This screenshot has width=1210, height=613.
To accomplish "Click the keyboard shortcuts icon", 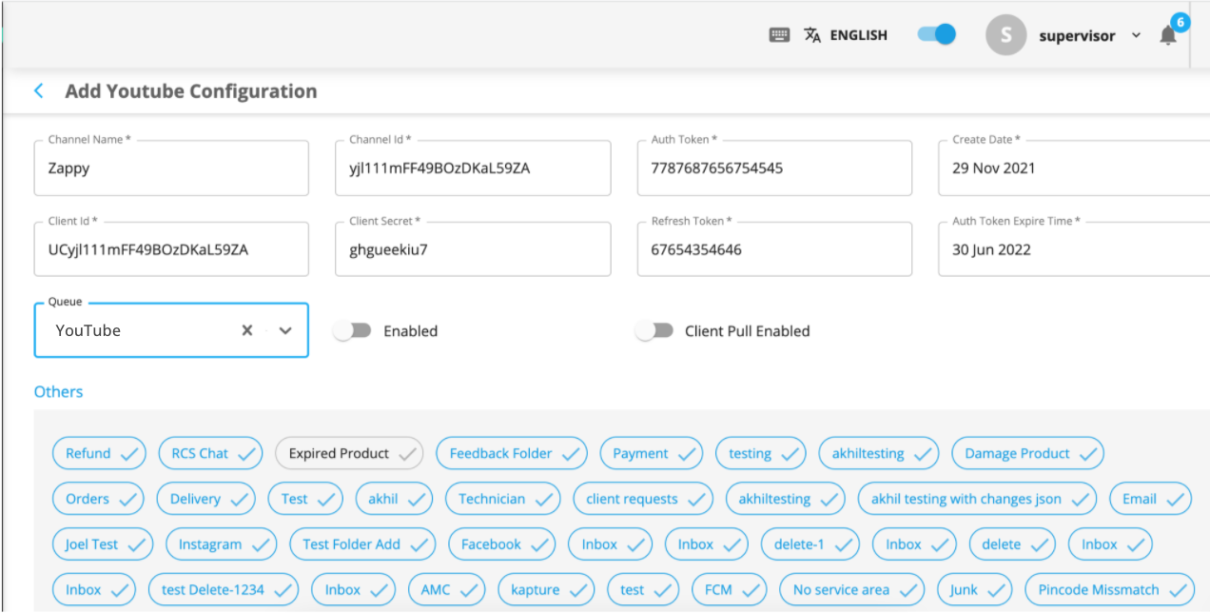I will point(779,35).
